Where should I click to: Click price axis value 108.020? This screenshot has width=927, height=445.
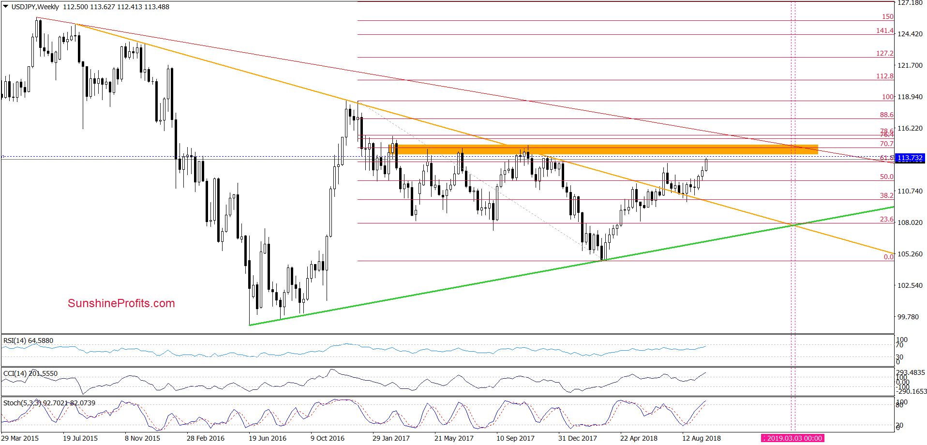pyautogui.click(x=910, y=222)
